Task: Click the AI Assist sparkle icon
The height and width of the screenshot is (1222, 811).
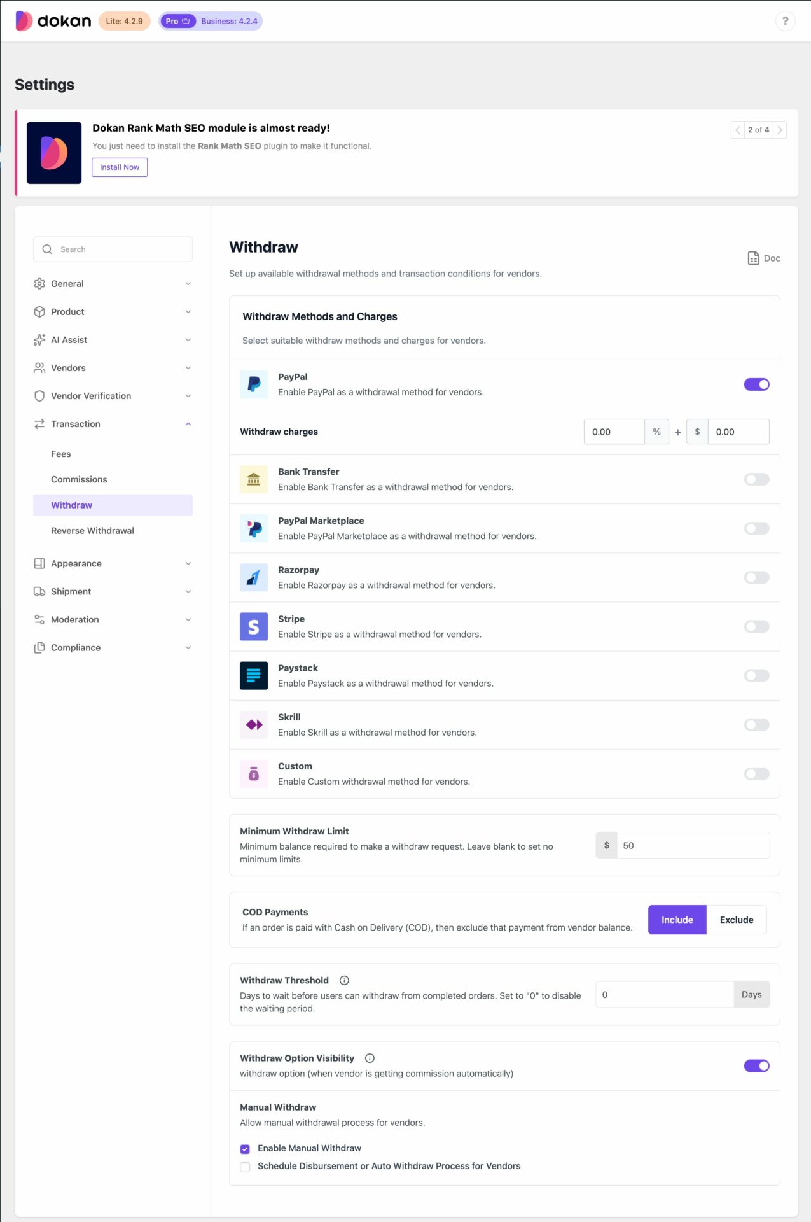Action: tap(39, 340)
